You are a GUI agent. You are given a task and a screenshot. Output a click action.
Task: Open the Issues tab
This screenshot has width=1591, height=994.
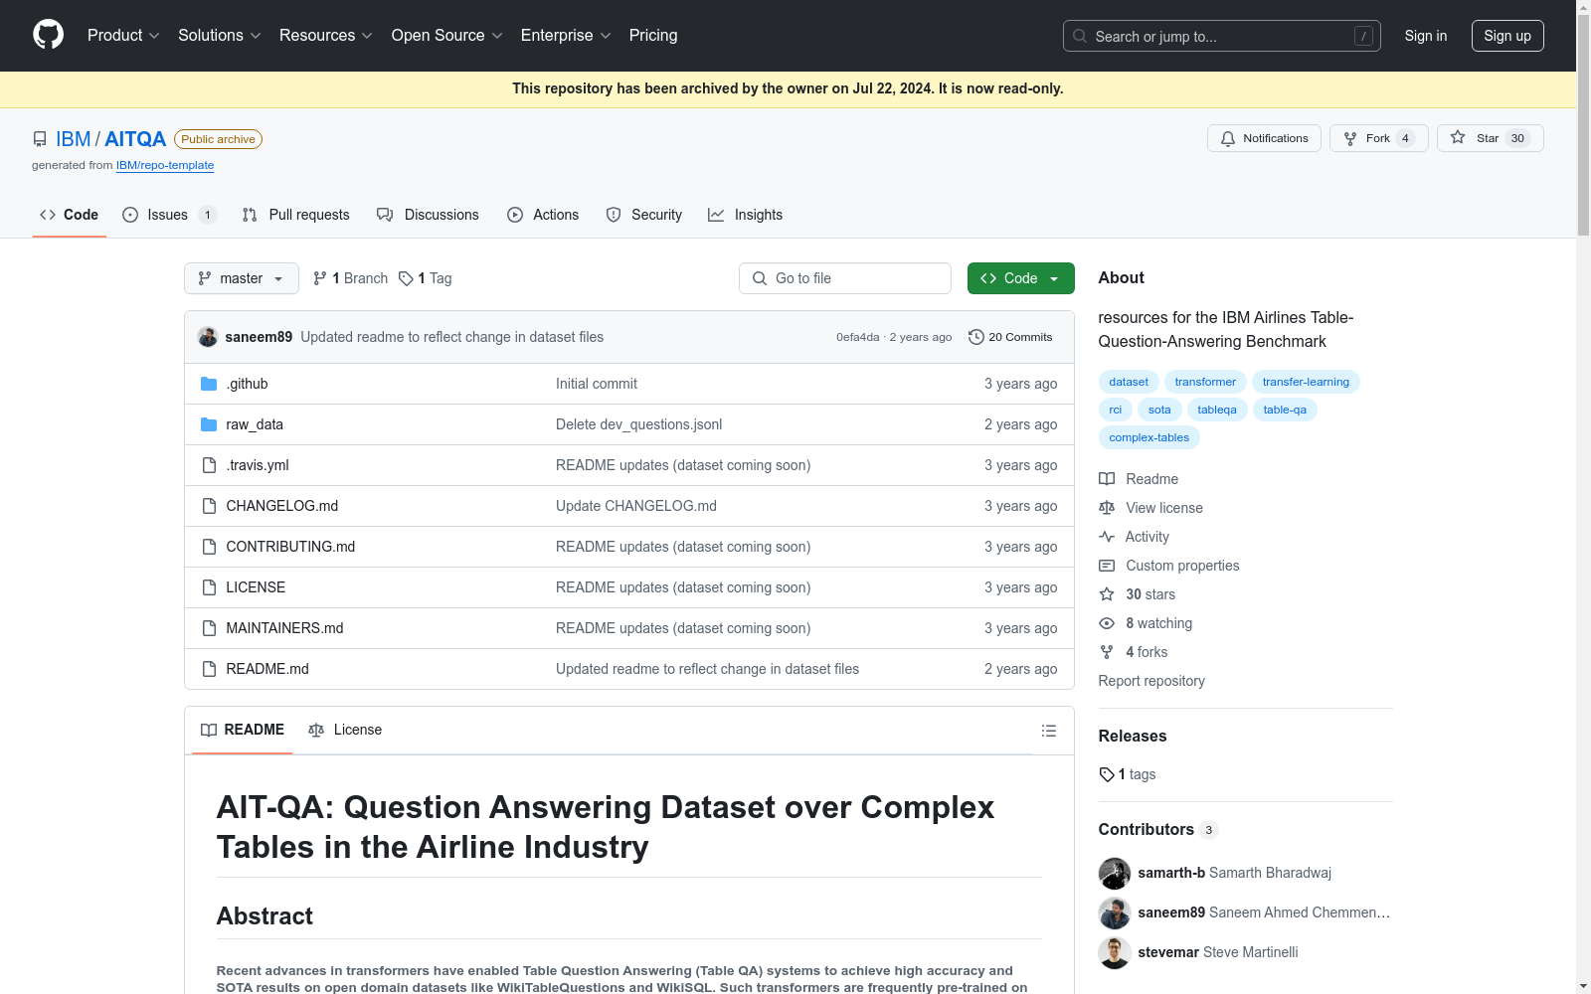(x=169, y=215)
